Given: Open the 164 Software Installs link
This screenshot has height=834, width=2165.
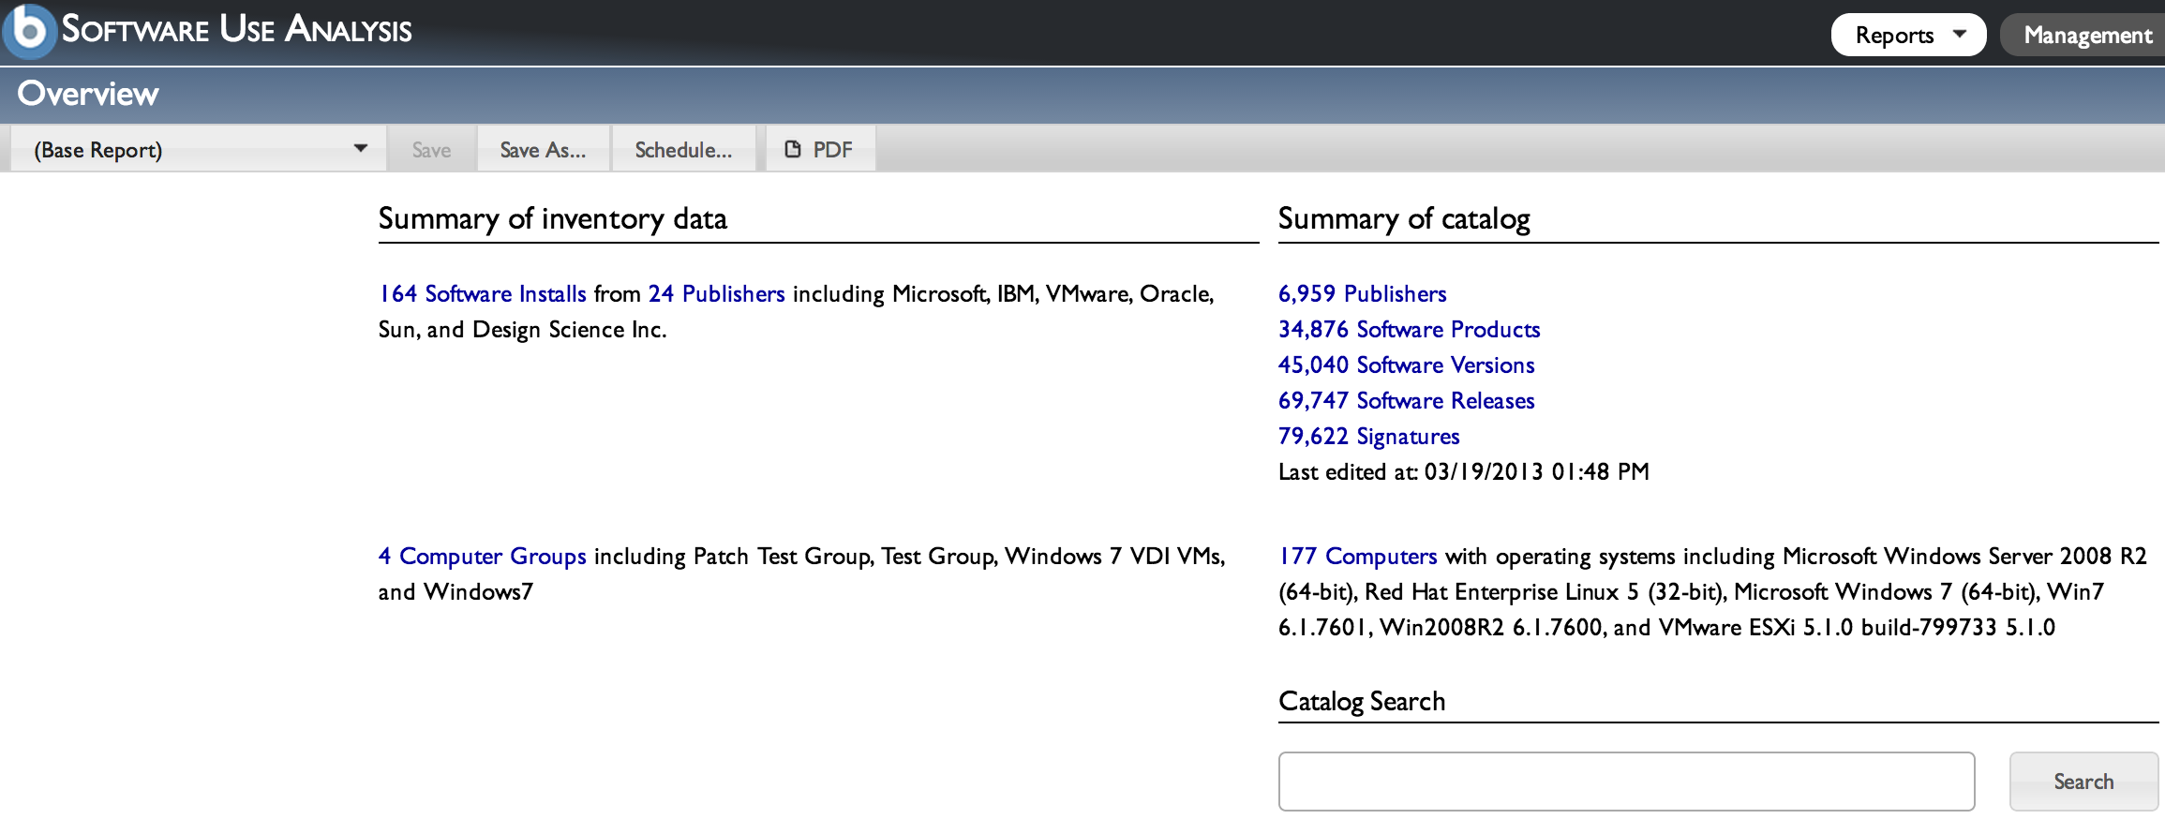Looking at the screenshot, I should [x=483, y=294].
